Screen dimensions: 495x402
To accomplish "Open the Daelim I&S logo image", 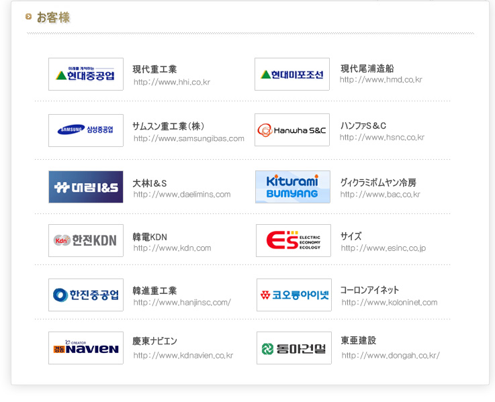I will (86, 187).
